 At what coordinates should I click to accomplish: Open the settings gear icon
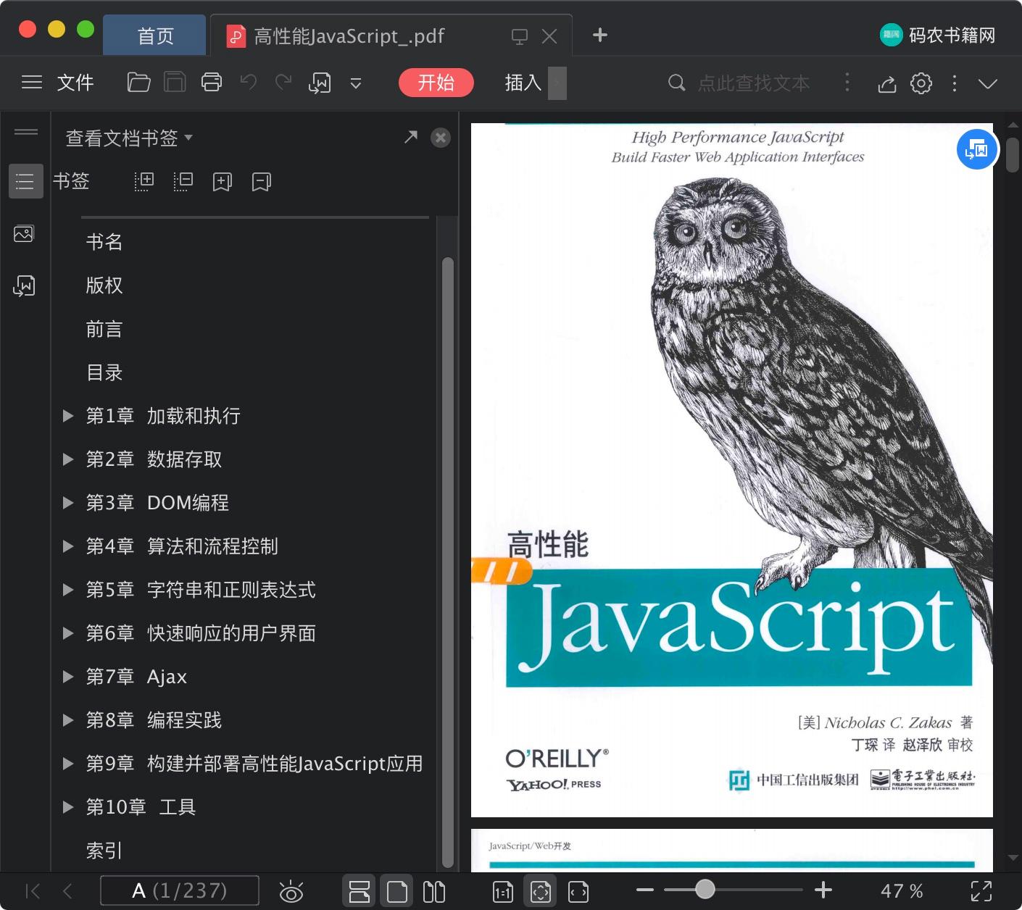[x=921, y=83]
